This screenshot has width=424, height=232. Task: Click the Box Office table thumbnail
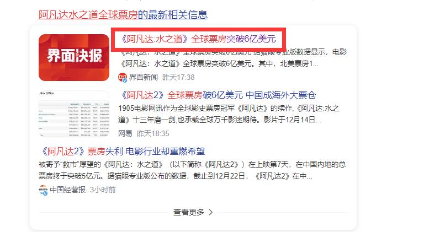(x=74, y=114)
